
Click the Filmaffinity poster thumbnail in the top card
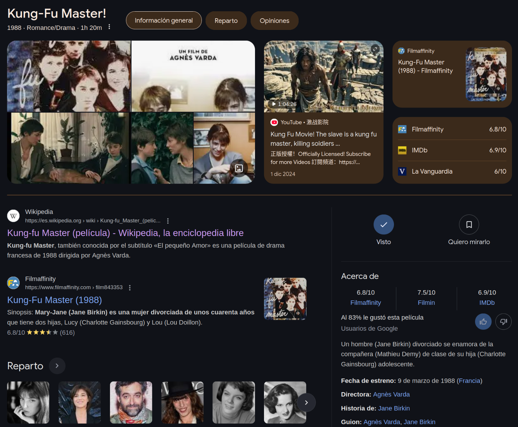(x=486, y=74)
